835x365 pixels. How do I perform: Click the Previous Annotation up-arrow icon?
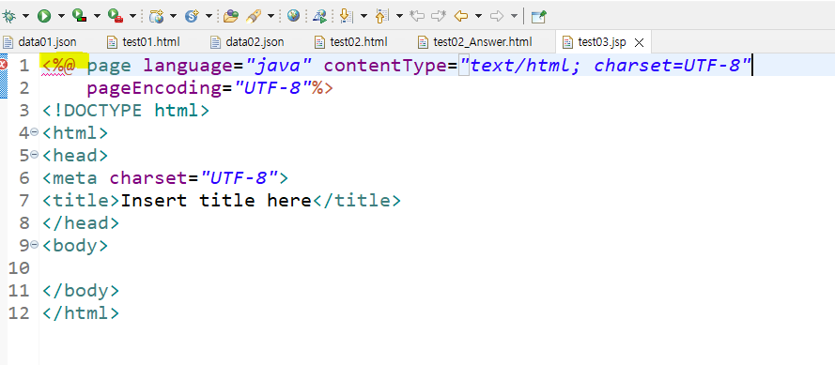click(382, 16)
